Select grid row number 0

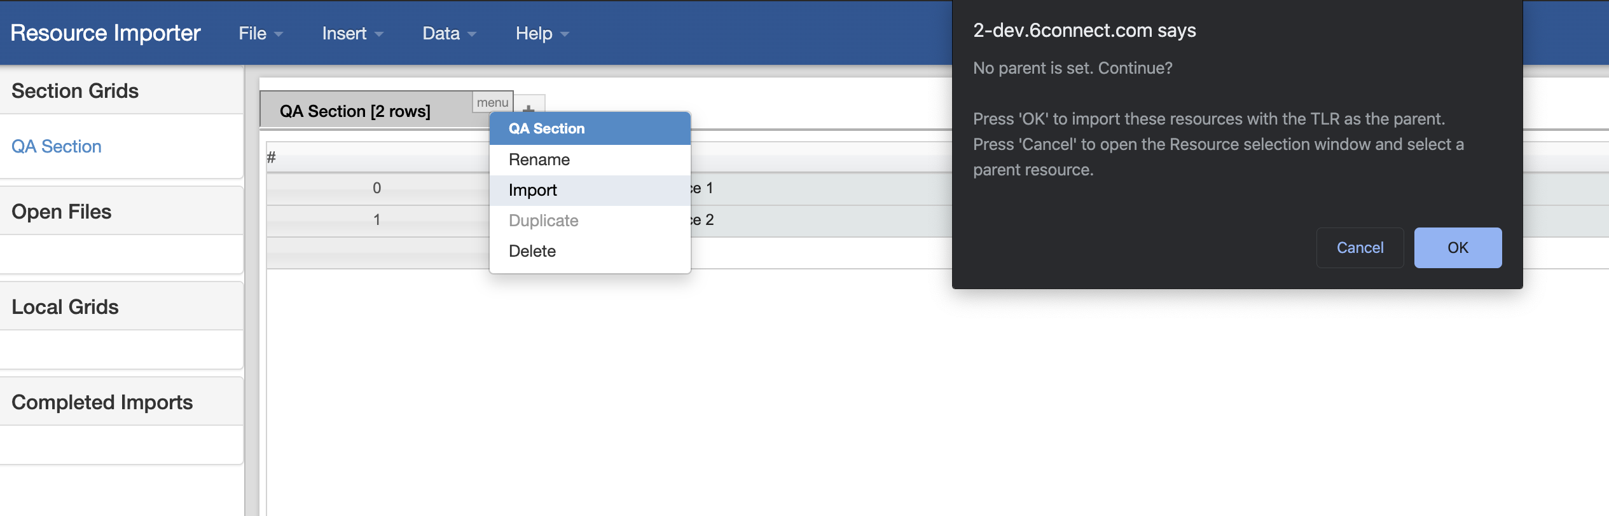coord(377,188)
